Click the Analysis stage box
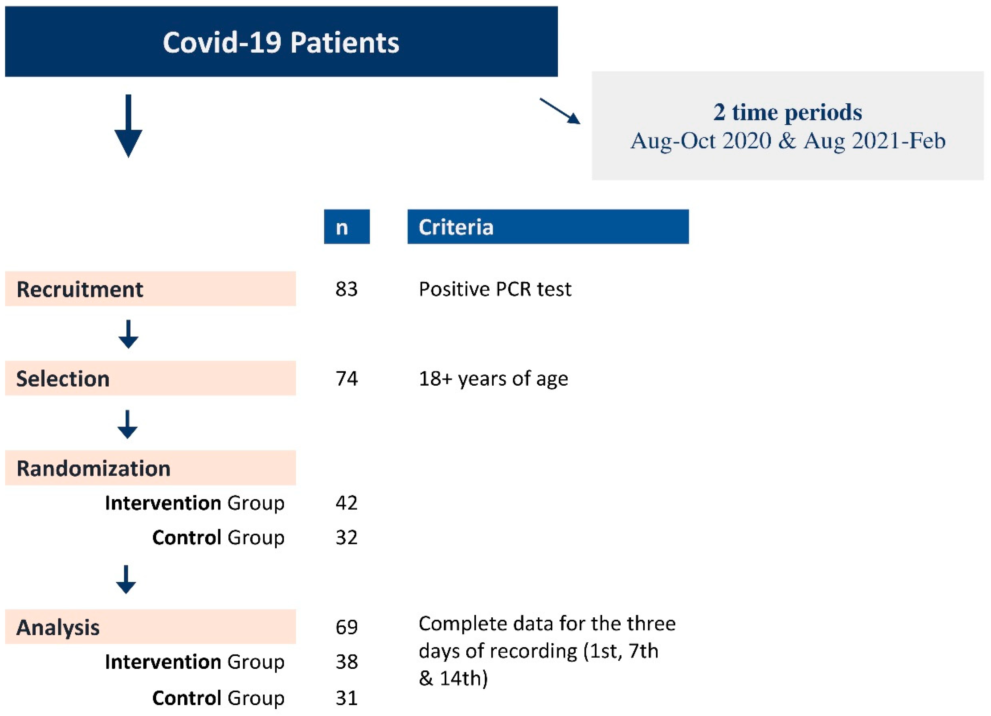The width and height of the screenshot is (991, 716). coord(150,627)
